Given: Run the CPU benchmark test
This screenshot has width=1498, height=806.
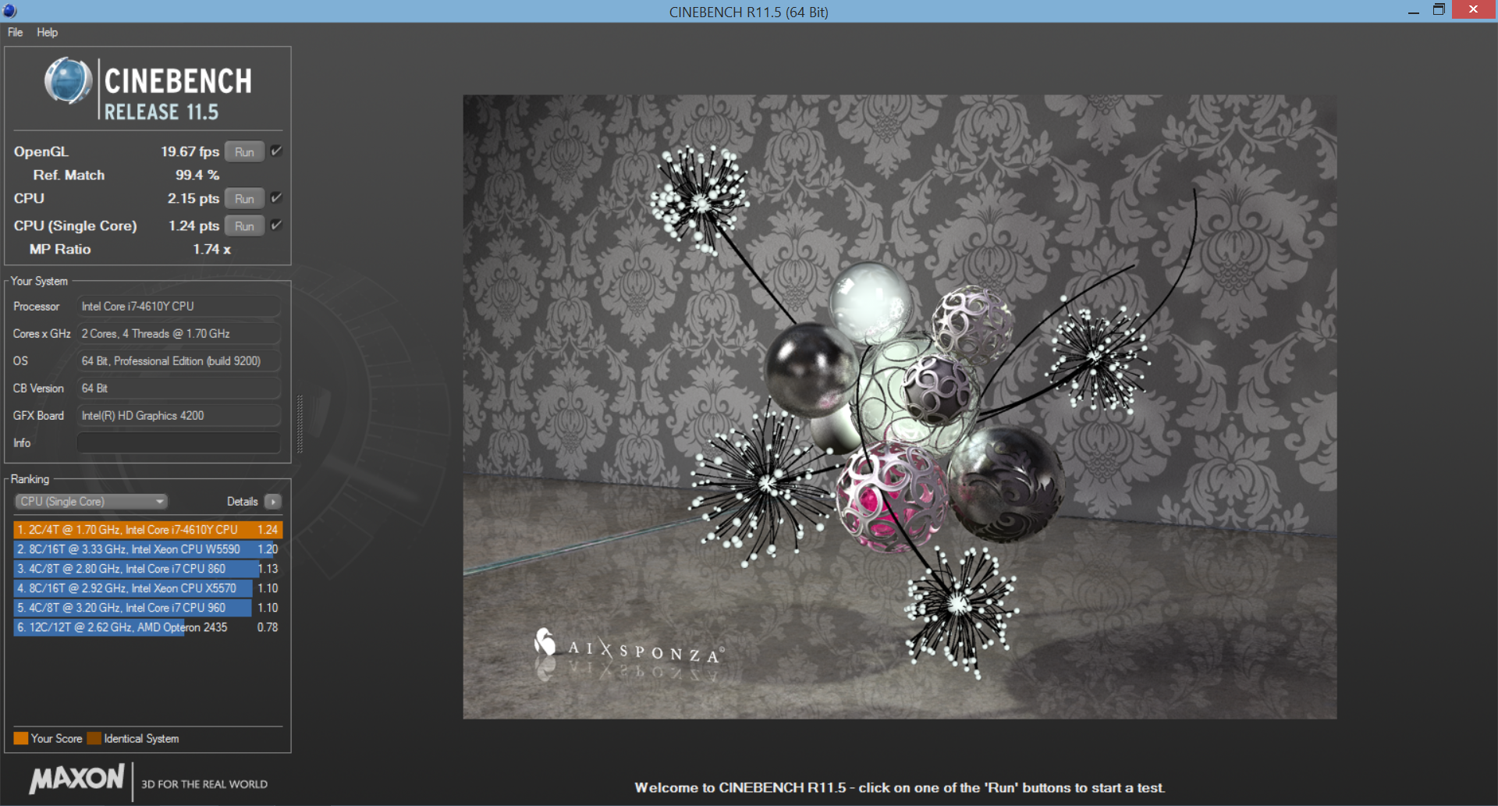Looking at the screenshot, I should [x=244, y=199].
